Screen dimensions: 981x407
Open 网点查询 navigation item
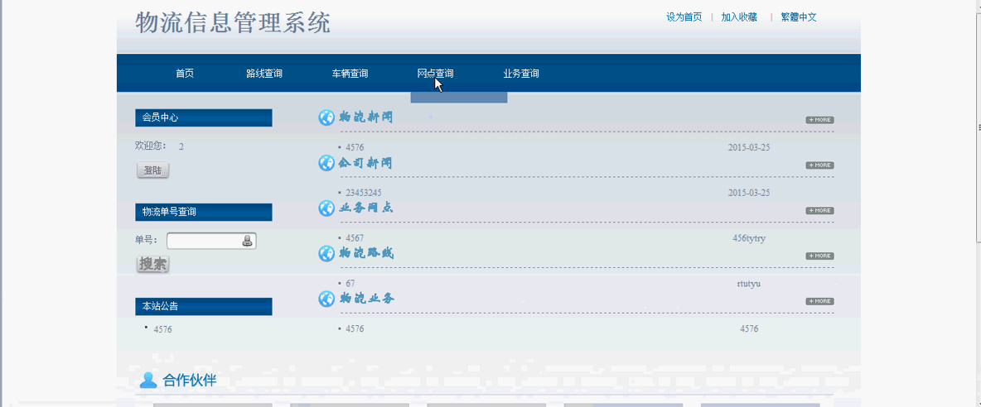click(x=436, y=74)
